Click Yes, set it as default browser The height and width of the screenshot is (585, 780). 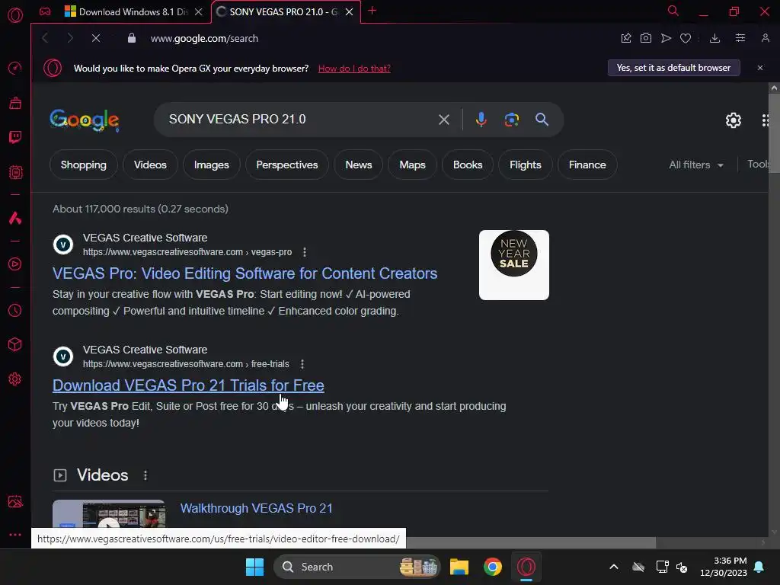click(673, 68)
